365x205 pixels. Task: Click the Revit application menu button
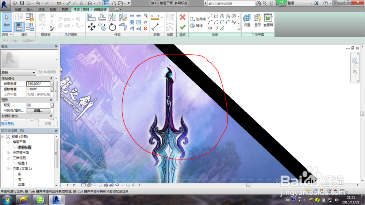point(5,5)
